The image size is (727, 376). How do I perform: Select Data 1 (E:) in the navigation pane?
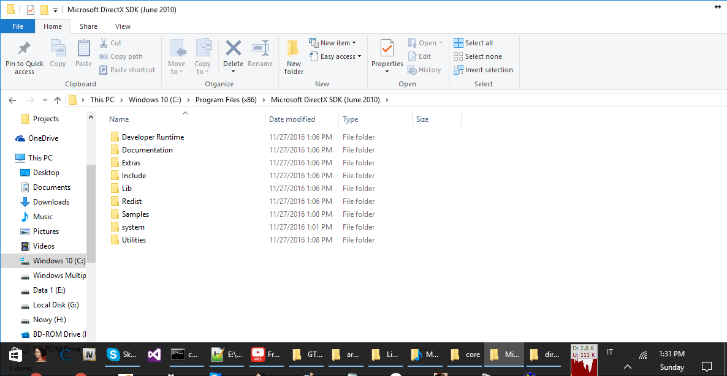click(x=48, y=290)
